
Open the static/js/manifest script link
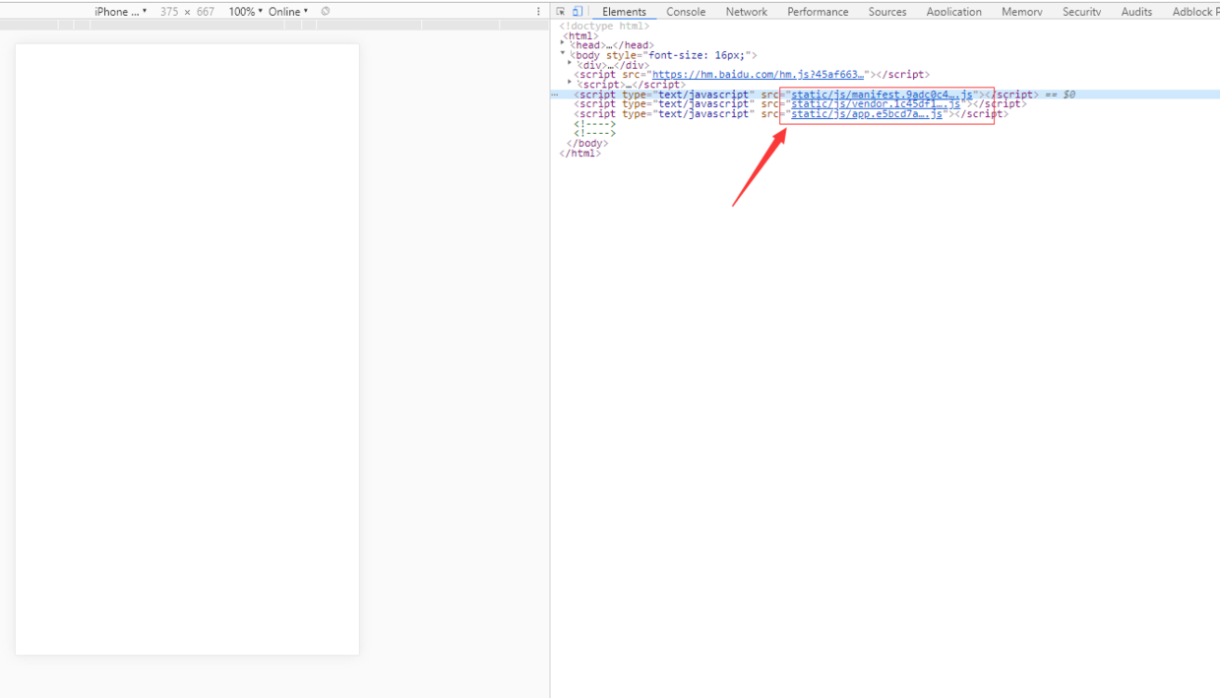coord(882,95)
